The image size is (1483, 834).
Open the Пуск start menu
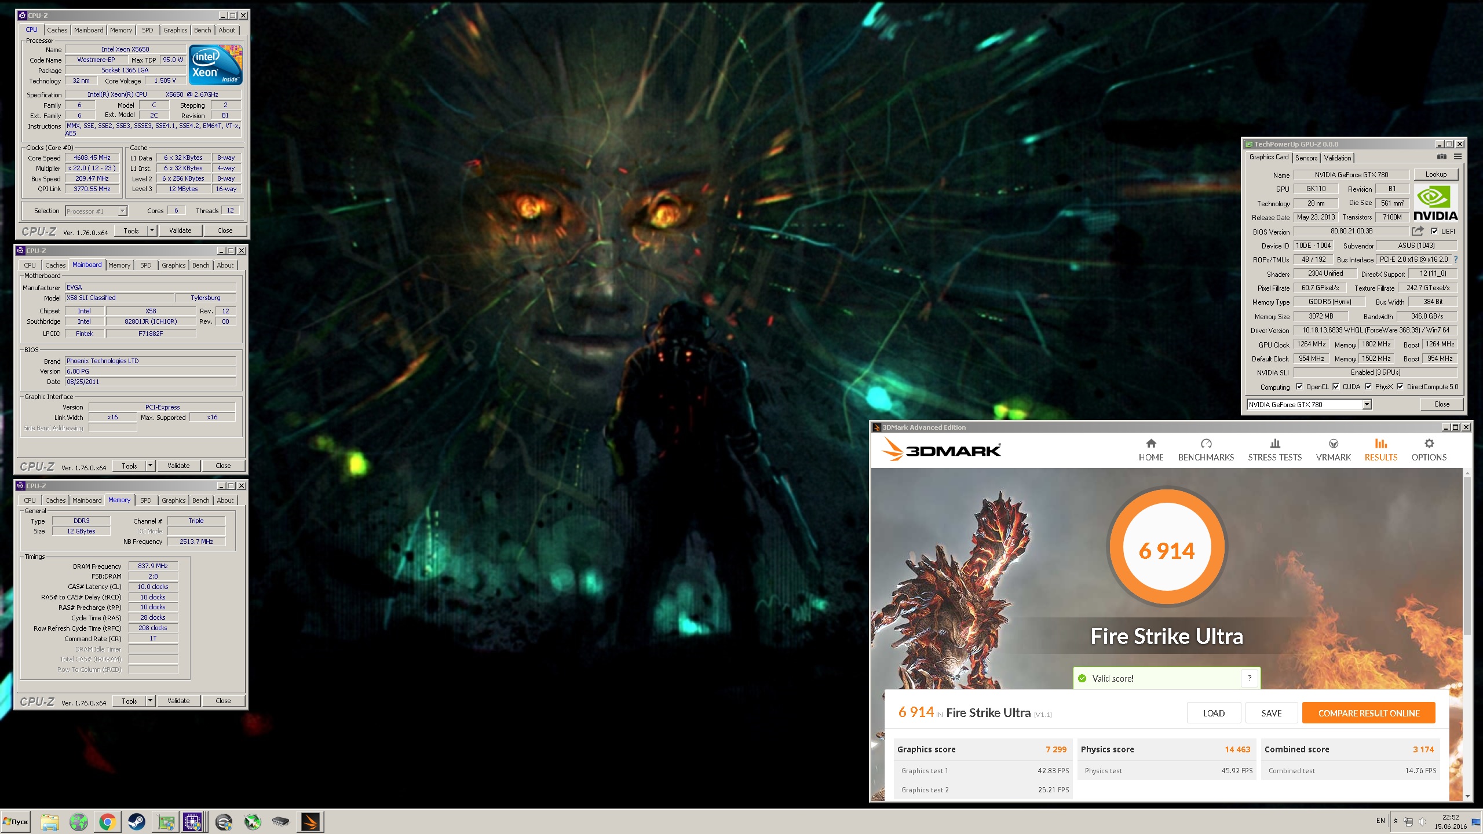click(16, 822)
